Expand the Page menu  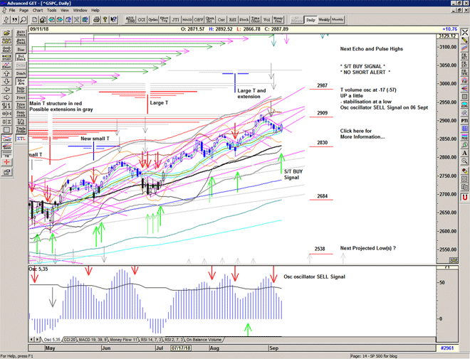24,11
